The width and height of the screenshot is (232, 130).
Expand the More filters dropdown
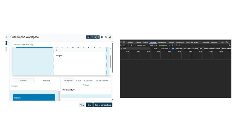(165, 49)
